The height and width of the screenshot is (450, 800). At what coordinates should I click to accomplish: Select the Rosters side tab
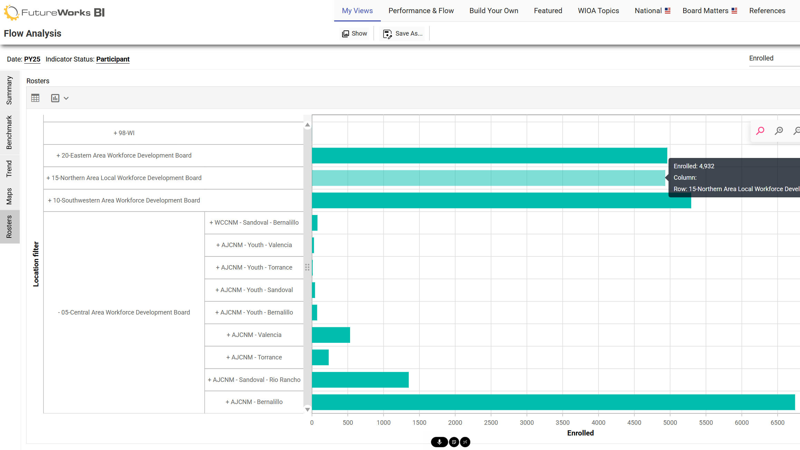(9, 227)
